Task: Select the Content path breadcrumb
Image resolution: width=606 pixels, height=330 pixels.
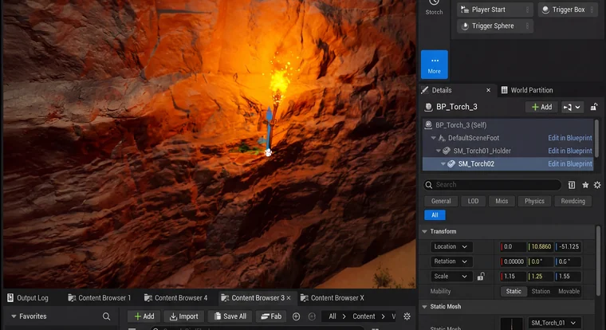Action: 364,316
